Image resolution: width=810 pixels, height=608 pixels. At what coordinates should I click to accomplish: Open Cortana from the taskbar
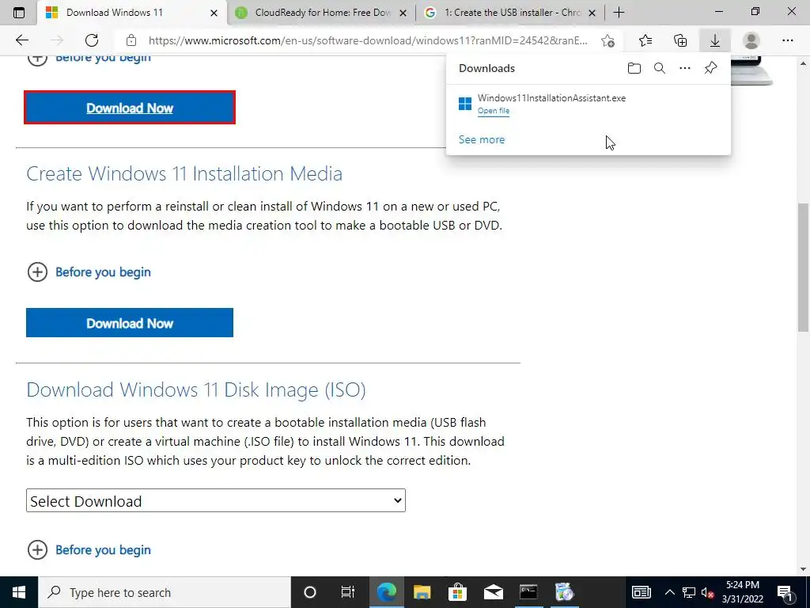(310, 592)
